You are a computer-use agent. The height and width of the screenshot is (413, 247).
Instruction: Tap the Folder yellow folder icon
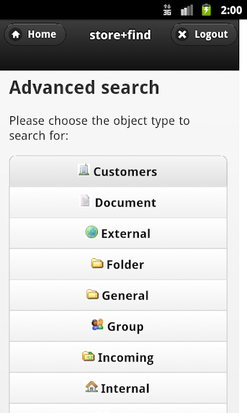click(x=97, y=263)
